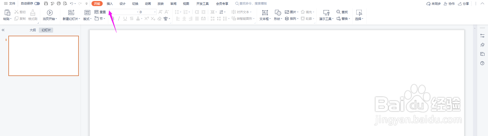This screenshot has width=488, height=136.
Task: Toggle Underline formatting
Action: (x=125, y=18)
